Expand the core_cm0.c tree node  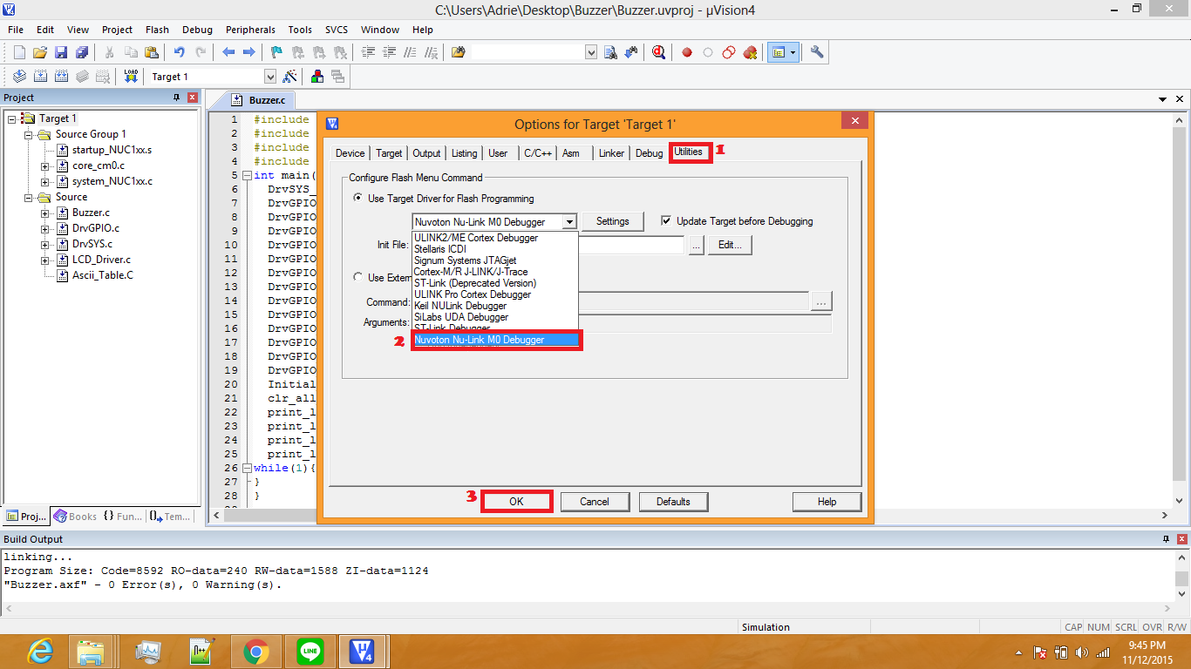click(44, 166)
